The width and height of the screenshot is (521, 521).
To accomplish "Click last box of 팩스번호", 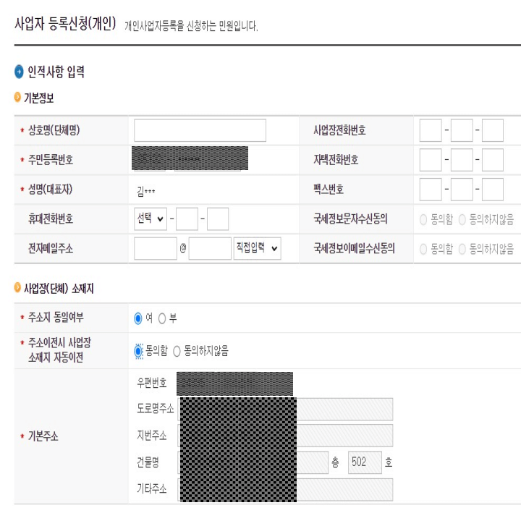I will click(x=493, y=190).
